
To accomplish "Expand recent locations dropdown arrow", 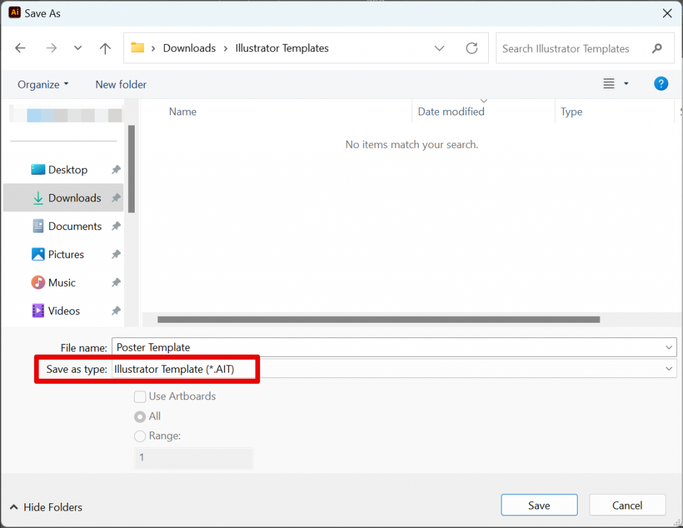I will coord(78,48).
